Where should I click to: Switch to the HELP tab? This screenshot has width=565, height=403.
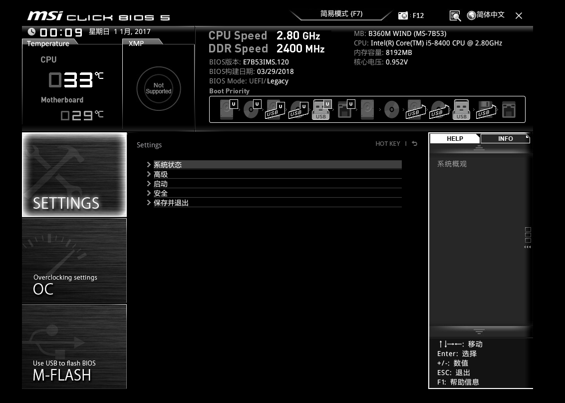point(455,138)
